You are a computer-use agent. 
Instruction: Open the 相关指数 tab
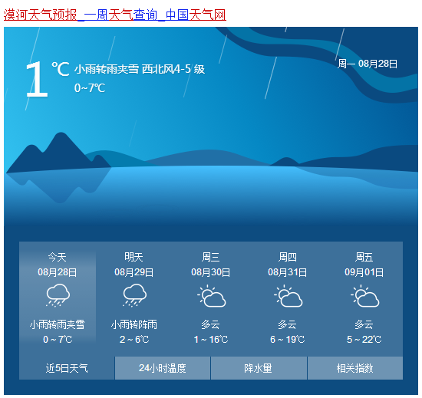355,368
